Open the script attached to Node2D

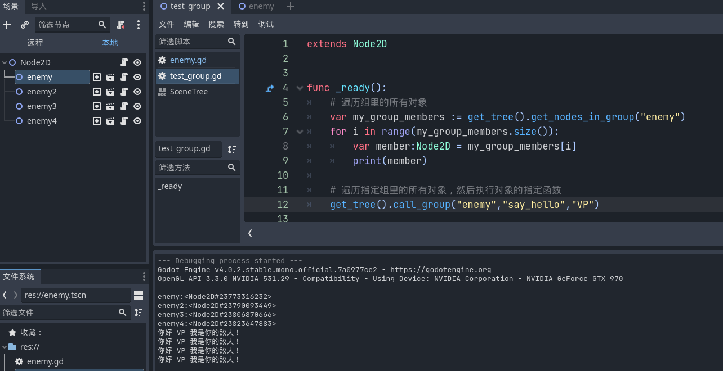(x=124, y=62)
